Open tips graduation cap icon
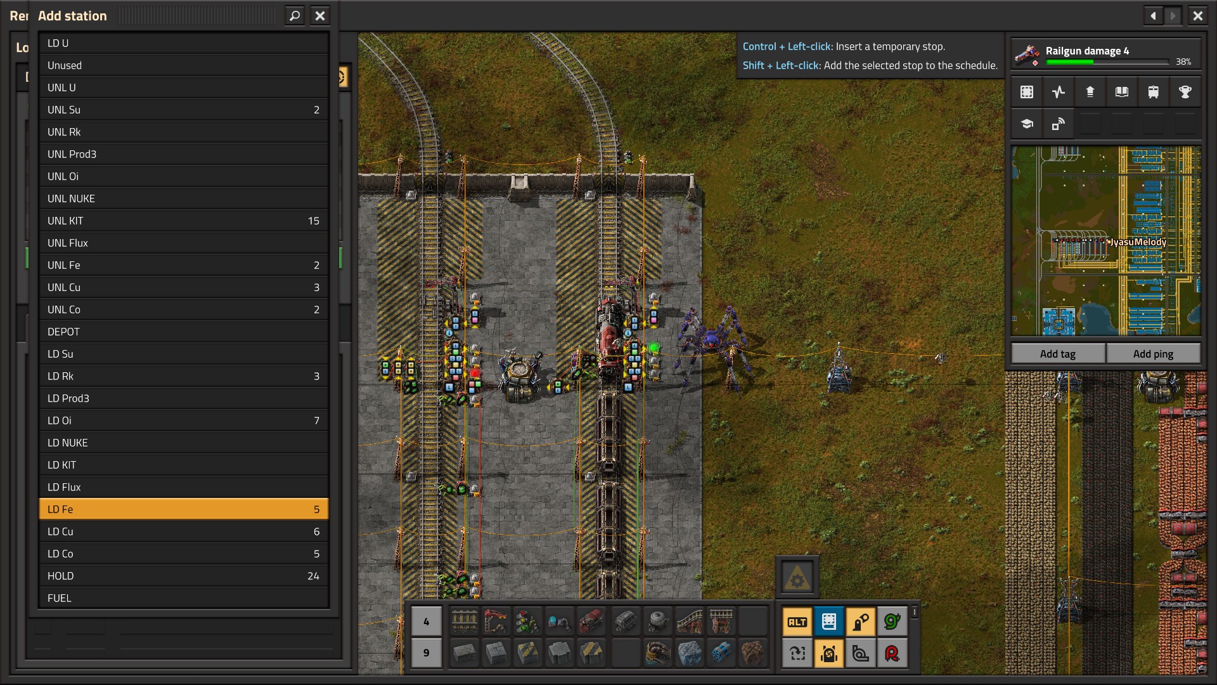1217x685 pixels. [x=1027, y=124]
